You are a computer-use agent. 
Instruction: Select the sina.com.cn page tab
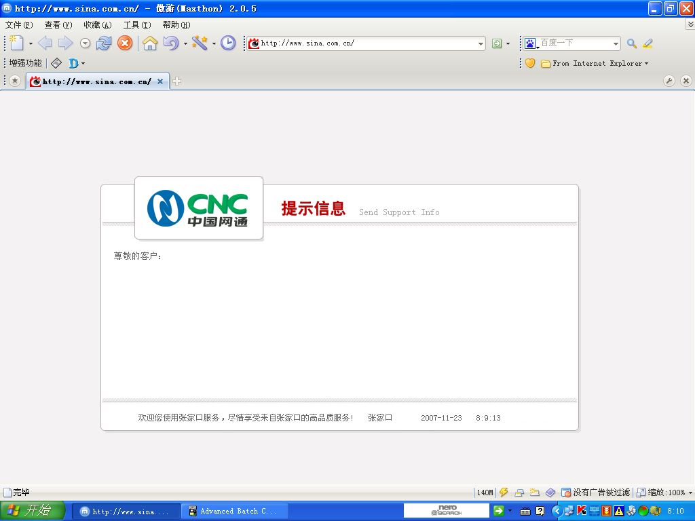click(x=97, y=81)
